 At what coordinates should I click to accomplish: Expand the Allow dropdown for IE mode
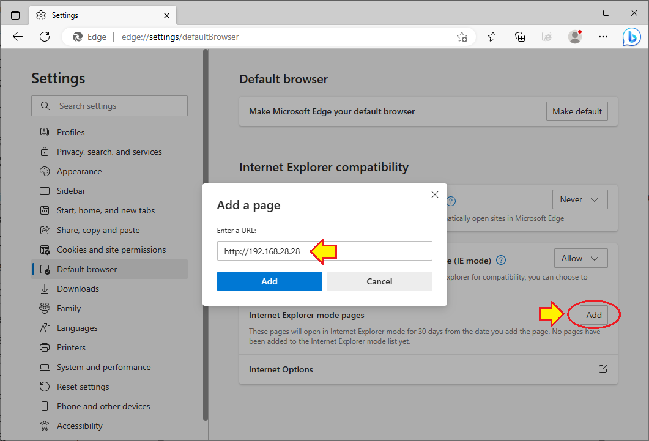580,259
